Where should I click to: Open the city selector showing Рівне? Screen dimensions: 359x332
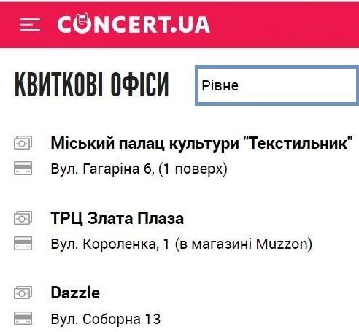(x=277, y=85)
